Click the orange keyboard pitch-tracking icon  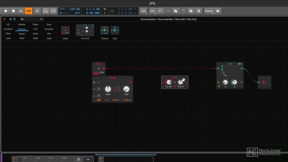click(99, 100)
